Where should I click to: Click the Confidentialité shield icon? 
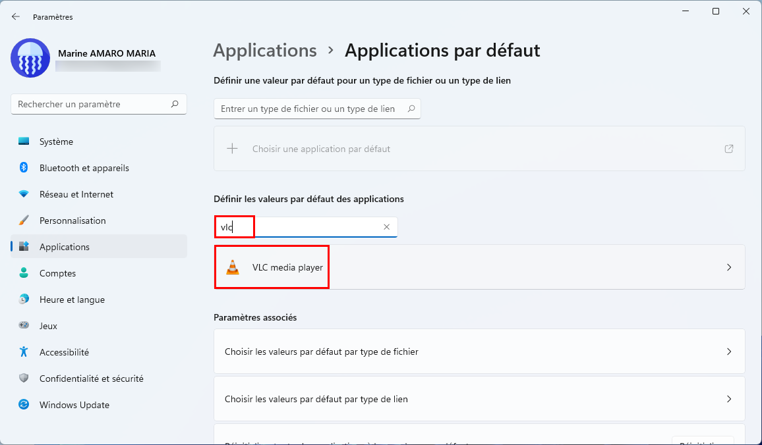23,378
